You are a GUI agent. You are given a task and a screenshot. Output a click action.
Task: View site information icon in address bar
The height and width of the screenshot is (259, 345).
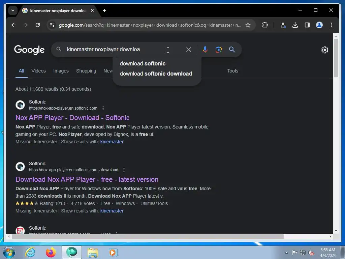(52, 25)
